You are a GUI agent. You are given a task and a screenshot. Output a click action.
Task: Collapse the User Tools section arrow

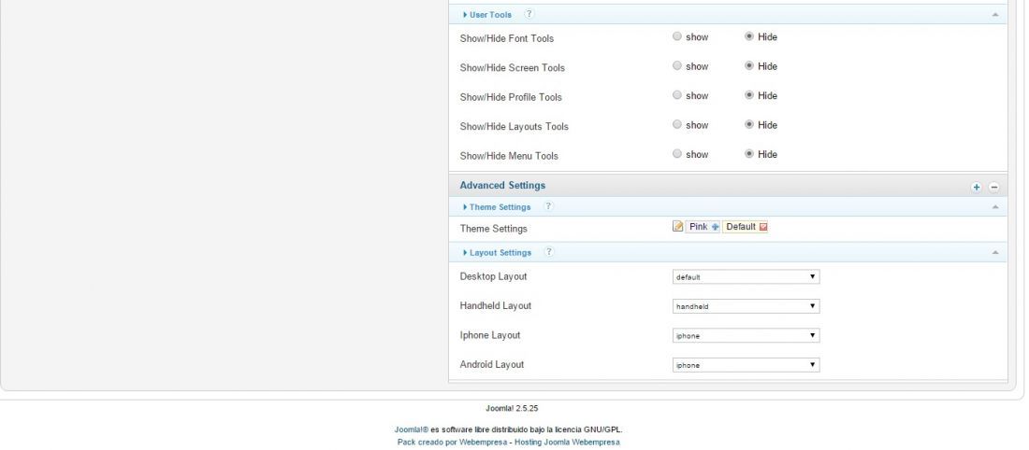point(995,14)
